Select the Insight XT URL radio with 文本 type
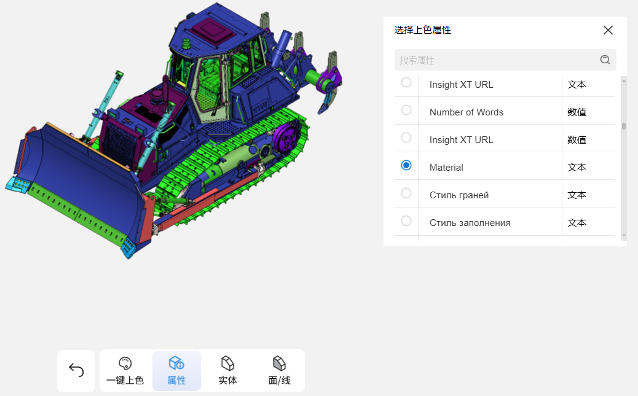 [x=406, y=82]
